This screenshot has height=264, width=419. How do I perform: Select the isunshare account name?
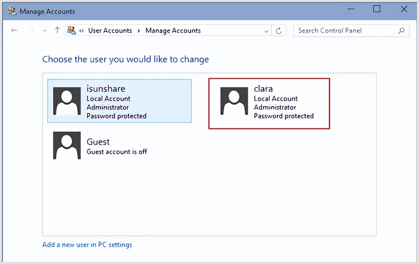[x=105, y=89]
